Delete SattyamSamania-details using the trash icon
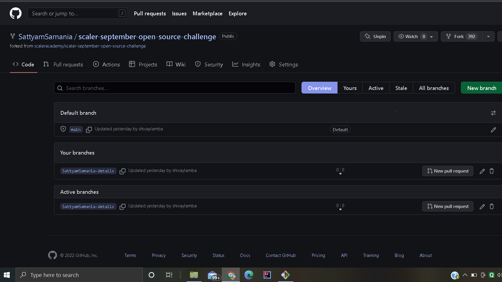This screenshot has width=502, height=282. 492,171
